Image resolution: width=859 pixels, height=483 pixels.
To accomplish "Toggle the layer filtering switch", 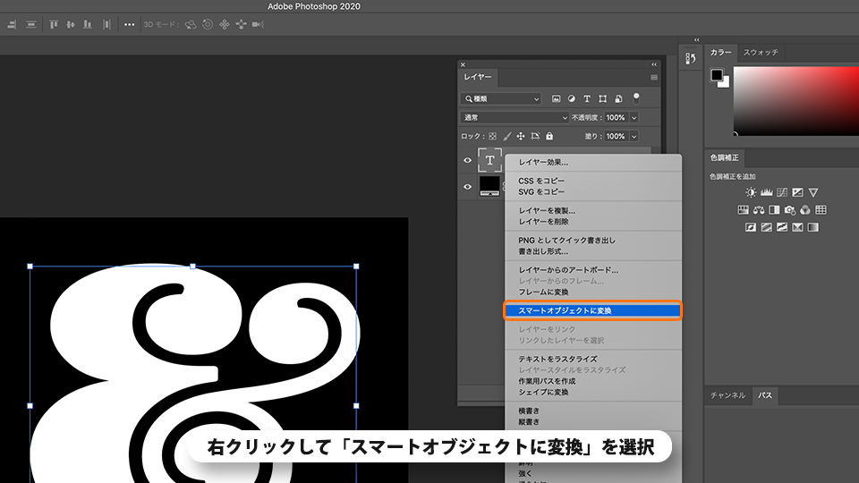I will pyautogui.click(x=636, y=97).
